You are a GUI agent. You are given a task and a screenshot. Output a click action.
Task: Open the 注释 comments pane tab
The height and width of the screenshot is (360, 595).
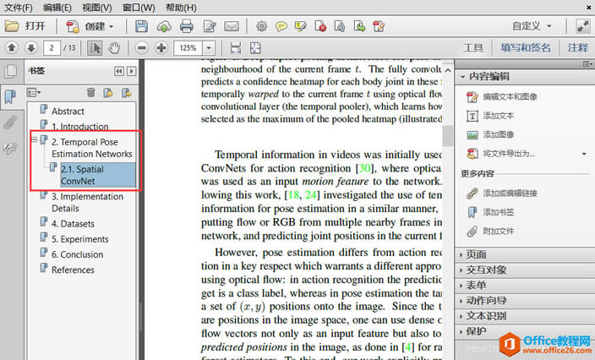pyautogui.click(x=577, y=48)
